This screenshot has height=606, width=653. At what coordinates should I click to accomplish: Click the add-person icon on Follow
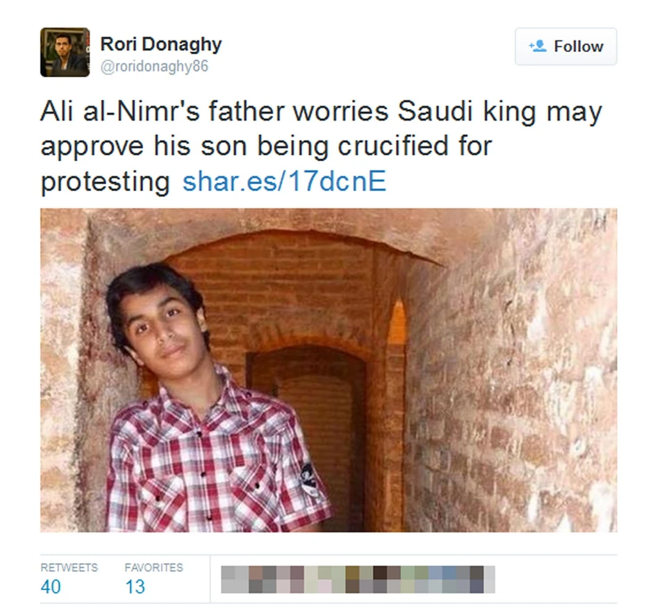pyautogui.click(x=538, y=47)
